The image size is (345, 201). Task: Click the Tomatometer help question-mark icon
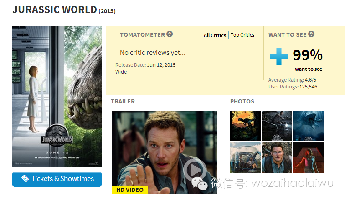pos(170,34)
